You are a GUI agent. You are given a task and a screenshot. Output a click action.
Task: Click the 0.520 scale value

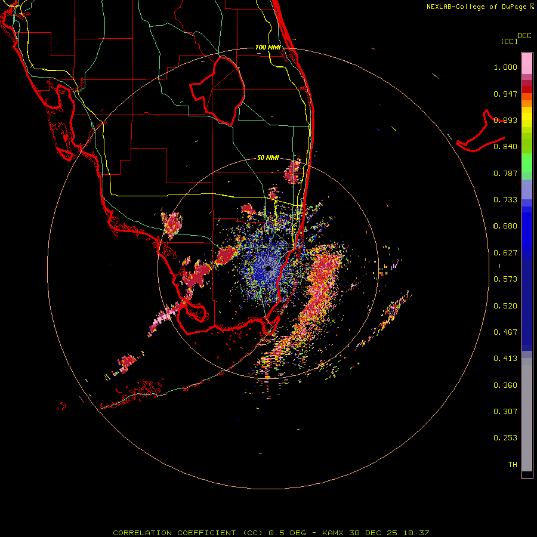pyautogui.click(x=505, y=305)
